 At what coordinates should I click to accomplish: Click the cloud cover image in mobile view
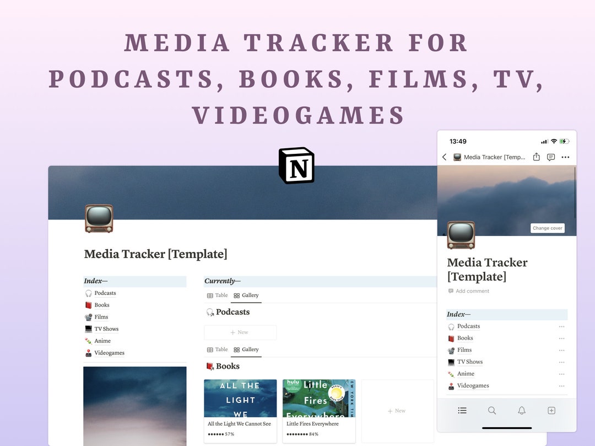click(507, 201)
